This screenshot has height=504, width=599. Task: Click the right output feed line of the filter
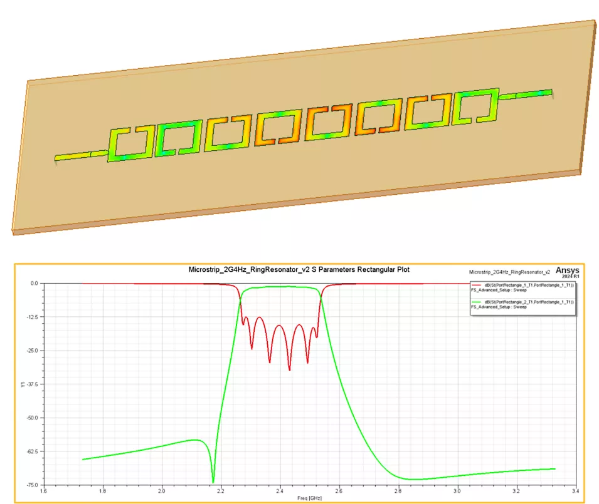coord(533,93)
